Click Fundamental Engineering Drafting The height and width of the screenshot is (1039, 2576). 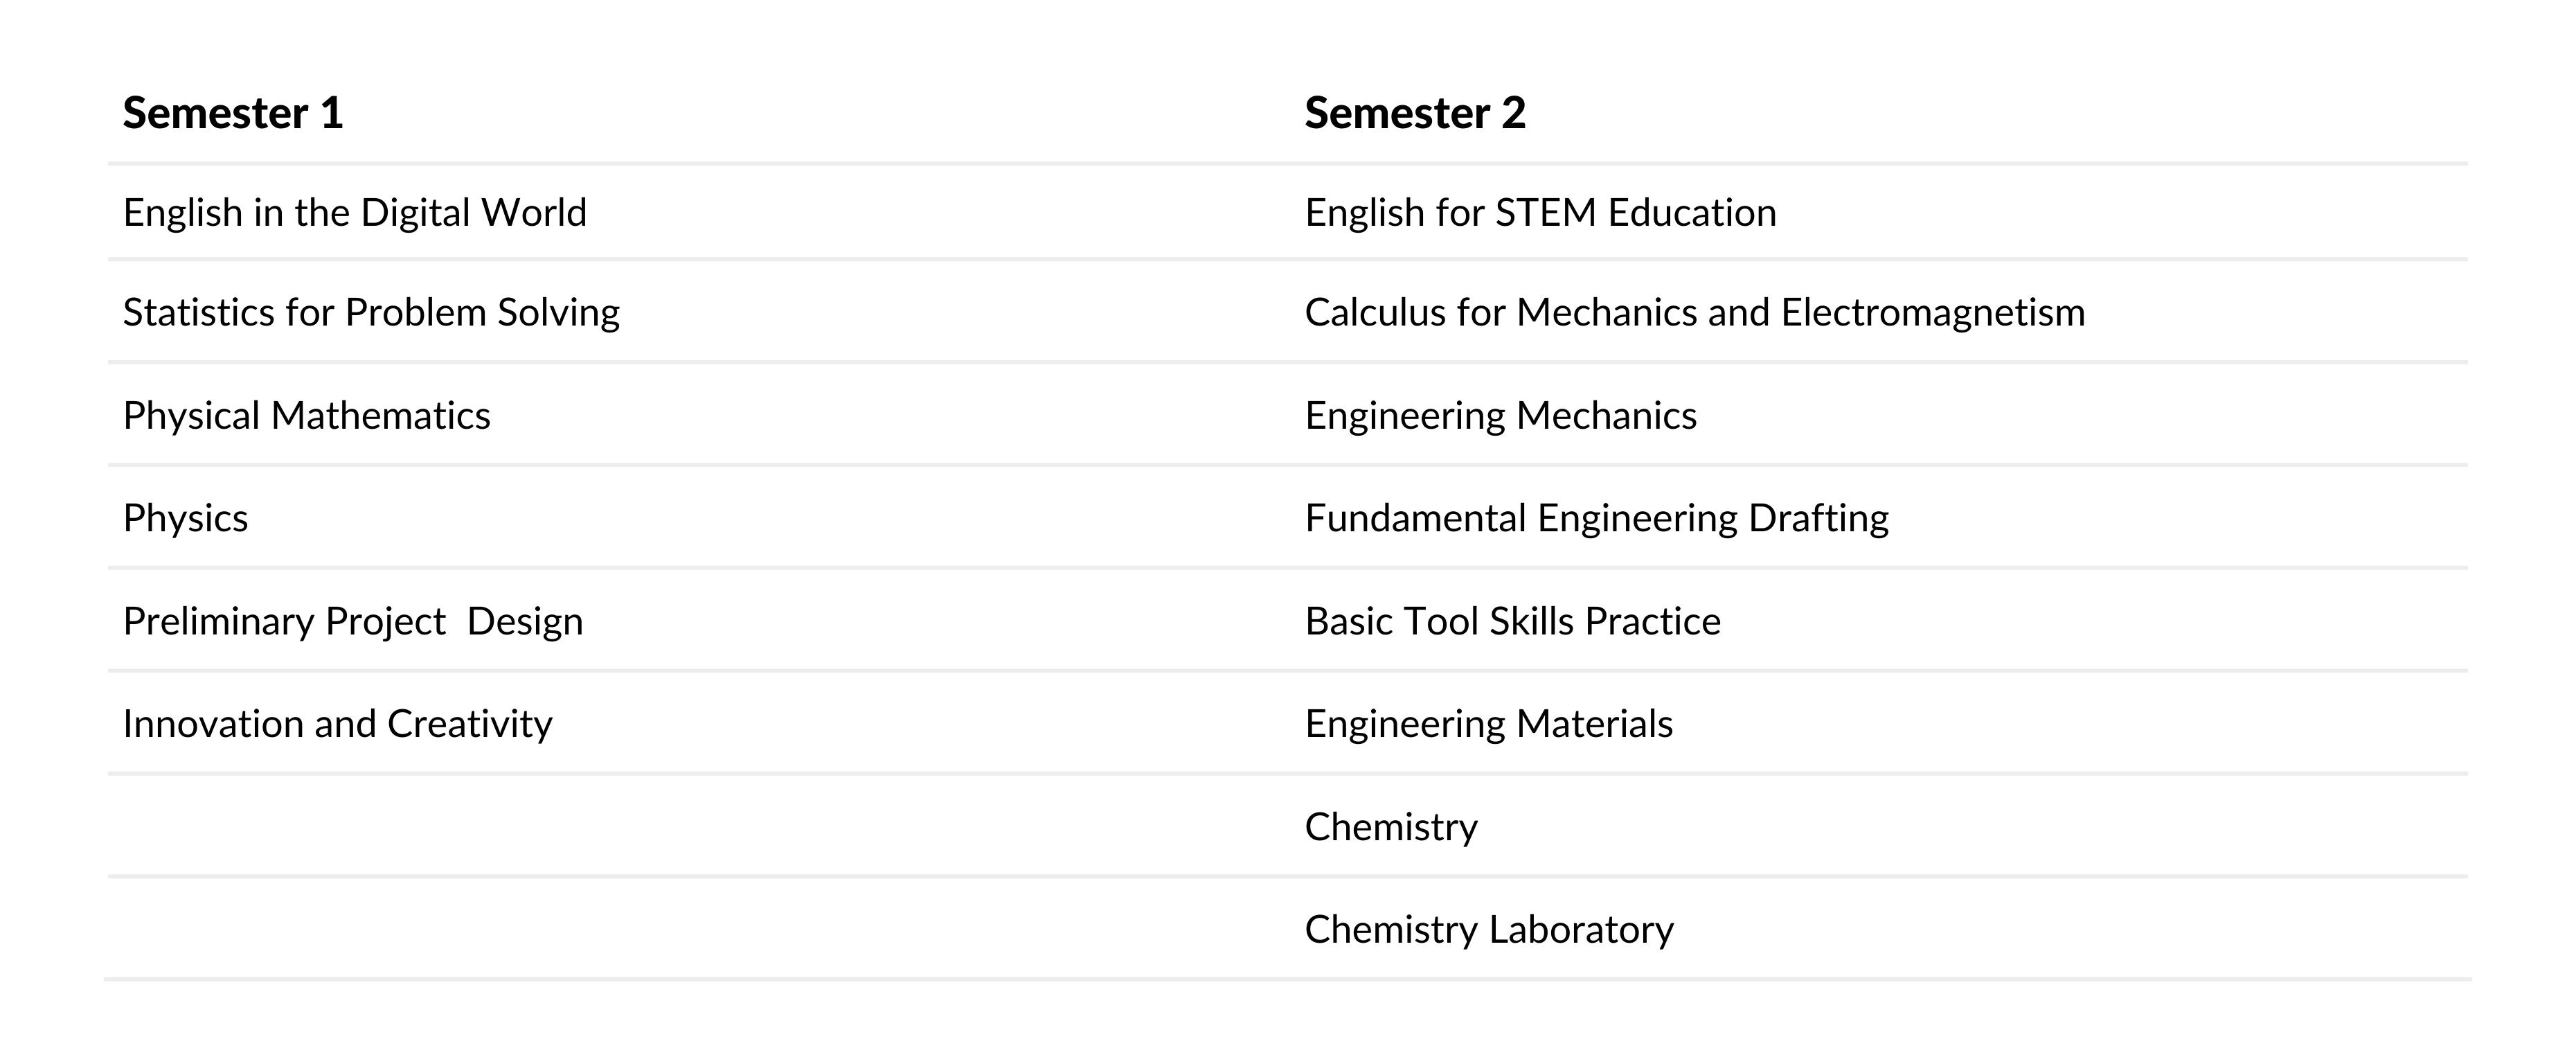coord(1597,519)
